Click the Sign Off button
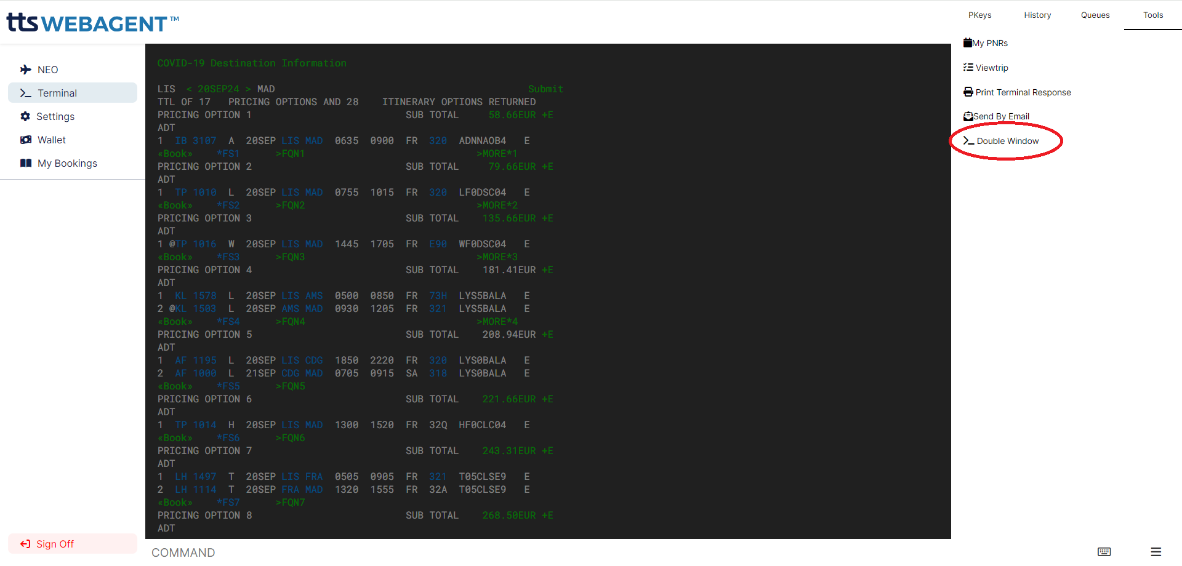Screen dimensions: 1182x566 (x=73, y=544)
